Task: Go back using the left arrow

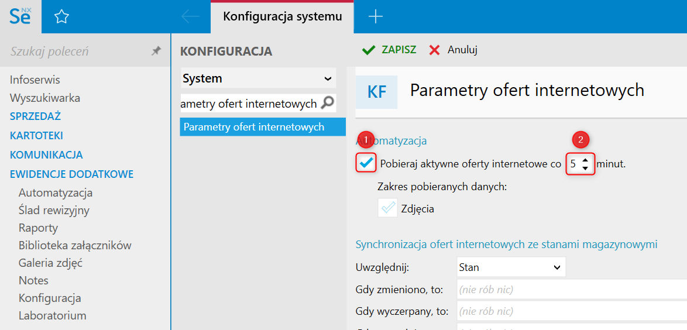Action: [190, 17]
